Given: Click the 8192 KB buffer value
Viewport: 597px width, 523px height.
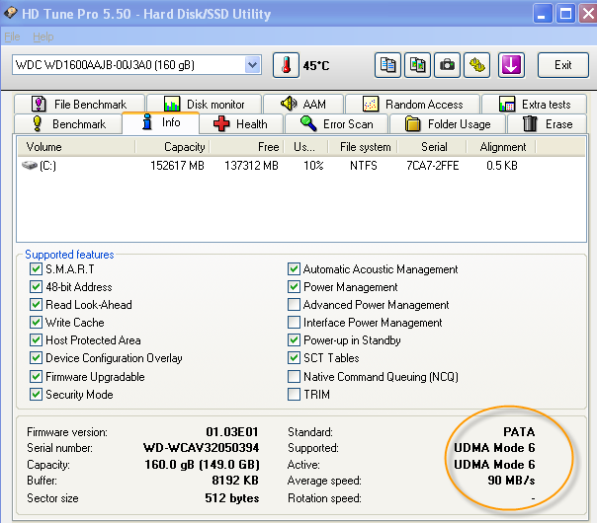Looking at the screenshot, I should pos(235,480).
